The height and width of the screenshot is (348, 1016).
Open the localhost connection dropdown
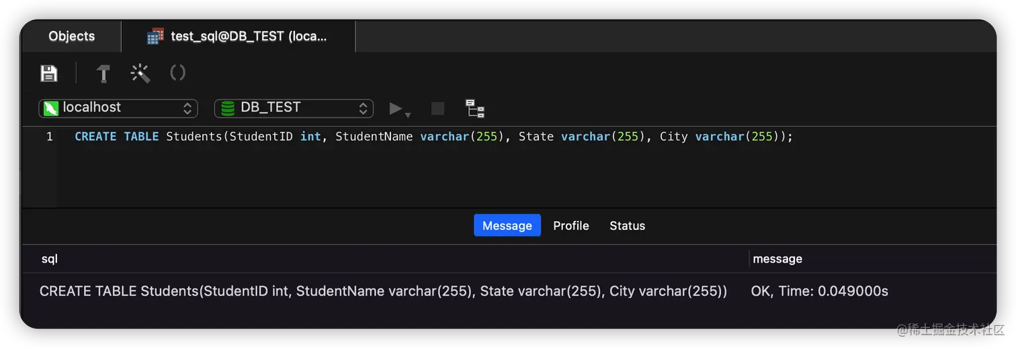(118, 108)
